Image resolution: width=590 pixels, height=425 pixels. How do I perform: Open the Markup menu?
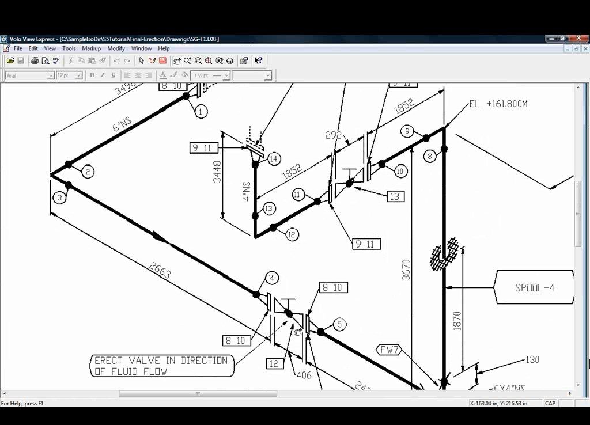pyautogui.click(x=92, y=48)
